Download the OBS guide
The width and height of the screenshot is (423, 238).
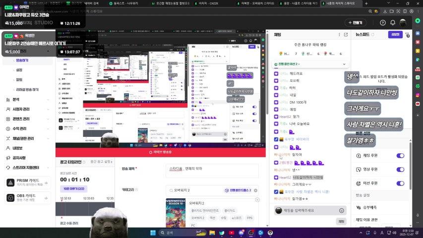coord(47,198)
